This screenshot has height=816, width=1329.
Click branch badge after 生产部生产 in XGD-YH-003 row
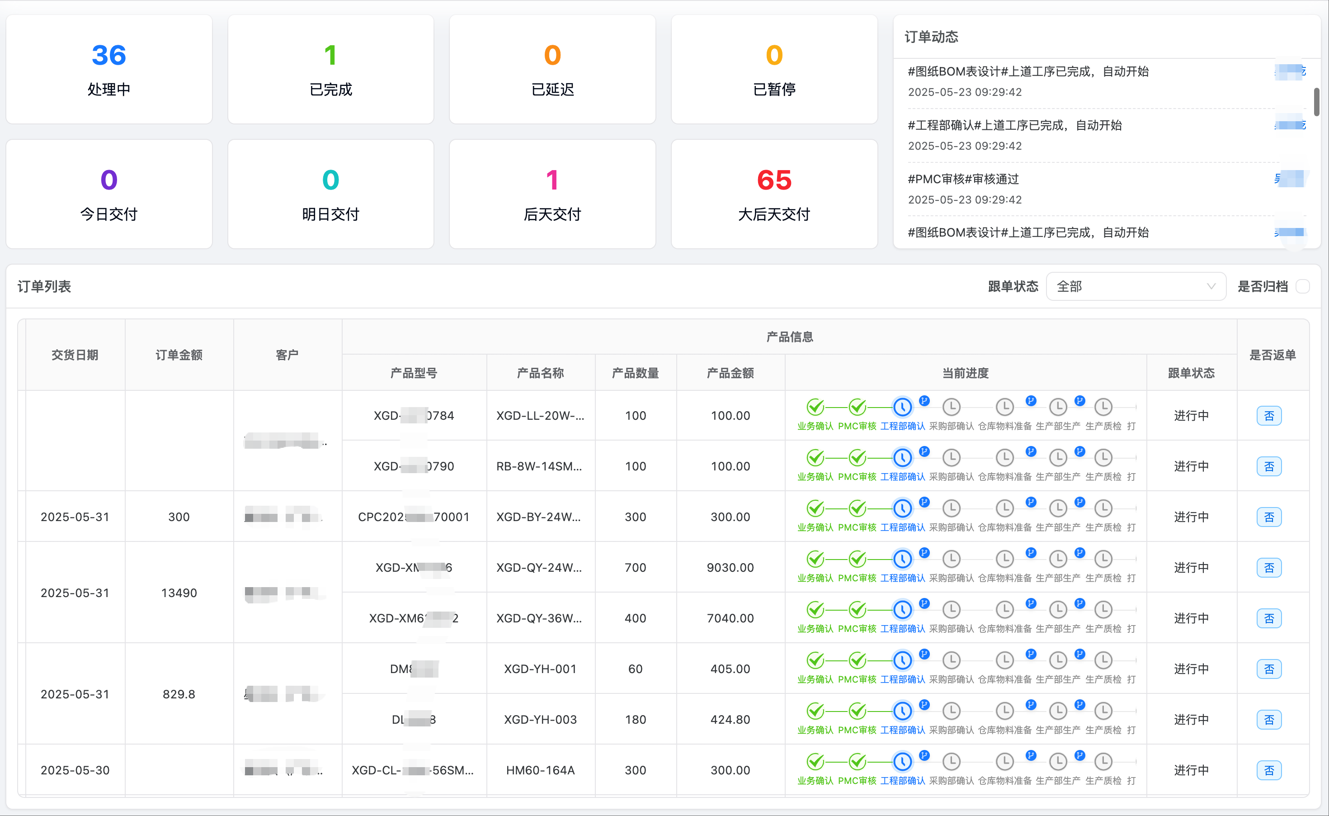(x=1080, y=705)
